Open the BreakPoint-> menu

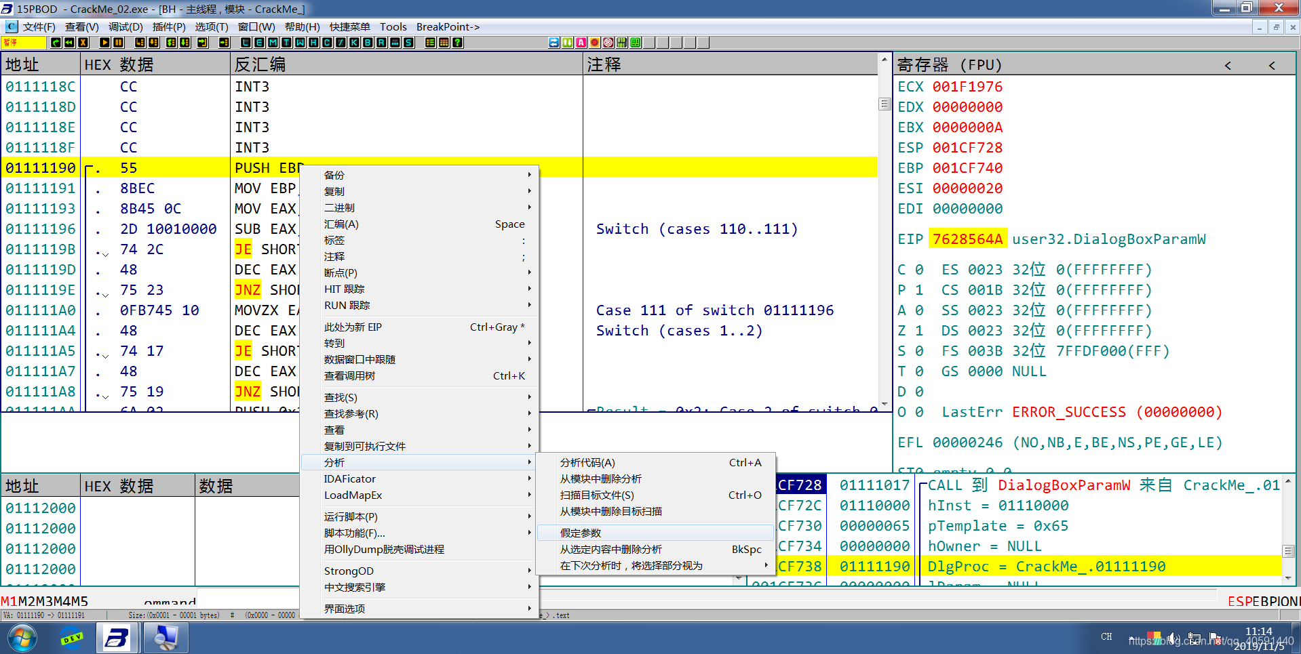tap(448, 26)
